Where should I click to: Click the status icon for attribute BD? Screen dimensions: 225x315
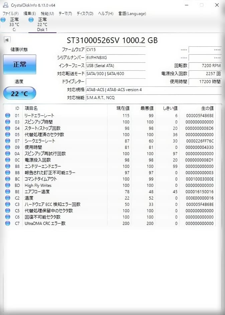[x=8, y=185]
